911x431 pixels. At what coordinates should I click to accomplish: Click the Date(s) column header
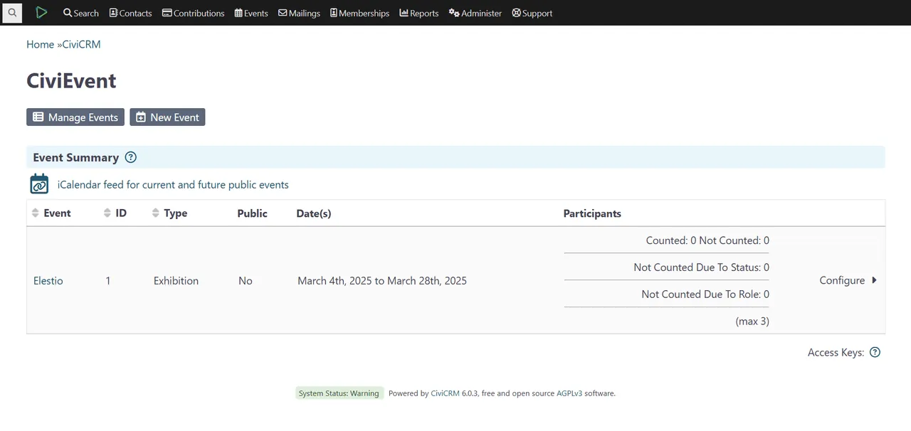(314, 213)
